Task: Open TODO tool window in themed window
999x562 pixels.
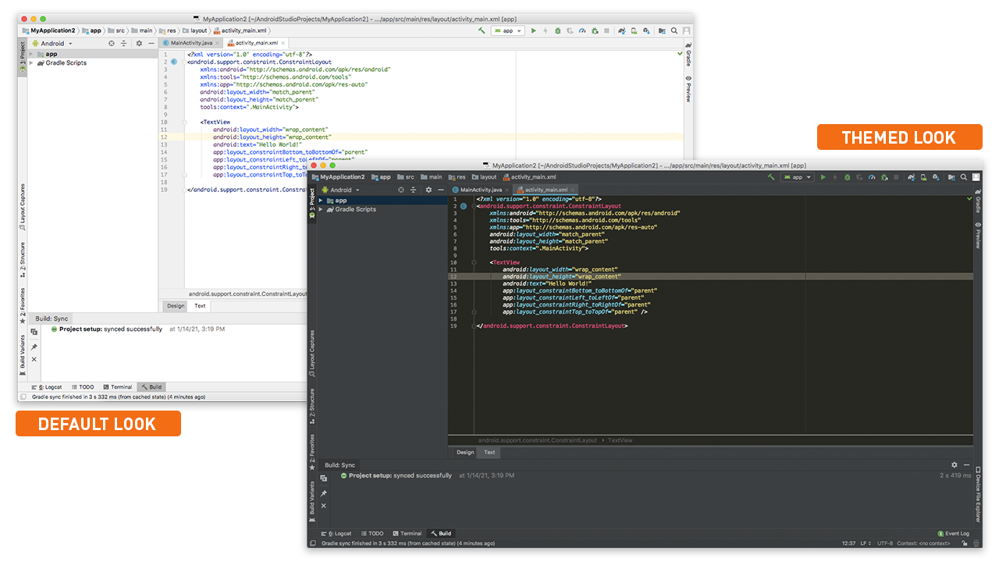Action: pos(372,534)
